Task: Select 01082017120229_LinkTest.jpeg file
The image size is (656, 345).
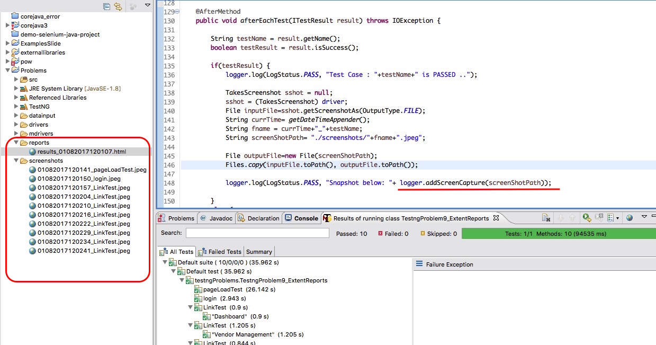Action: coord(80,233)
